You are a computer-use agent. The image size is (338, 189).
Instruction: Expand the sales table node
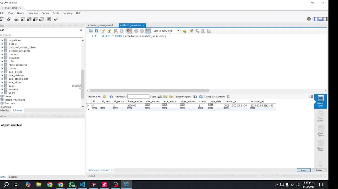[2, 86]
